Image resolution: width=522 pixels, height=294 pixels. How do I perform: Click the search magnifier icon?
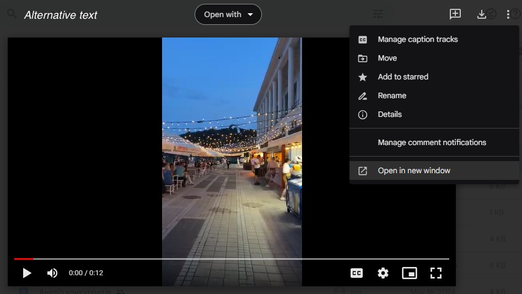point(12,14)
